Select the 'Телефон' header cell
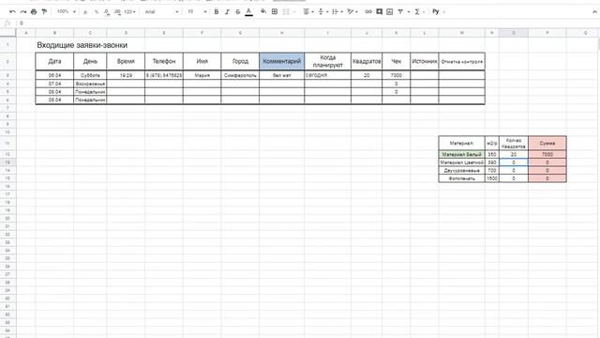This screenshot has width=600, height=338. pyautogui.click(x=164, y=61)
